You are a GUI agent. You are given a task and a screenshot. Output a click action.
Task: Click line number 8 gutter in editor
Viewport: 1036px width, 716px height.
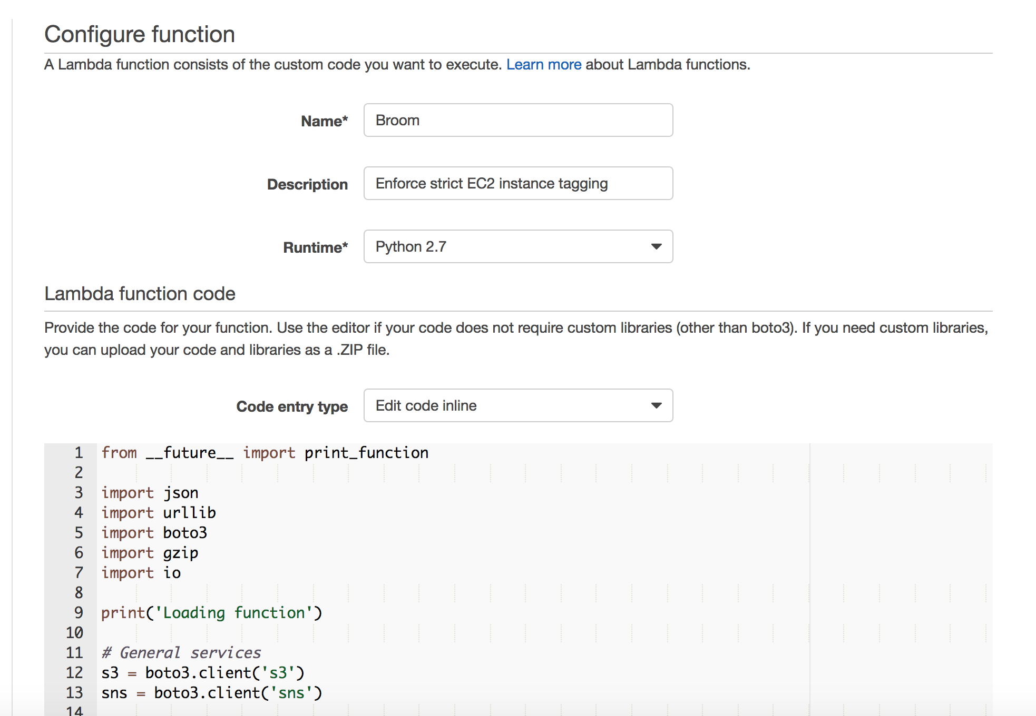77,592
